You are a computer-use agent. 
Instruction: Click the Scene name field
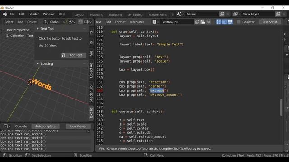coord(202,14)
